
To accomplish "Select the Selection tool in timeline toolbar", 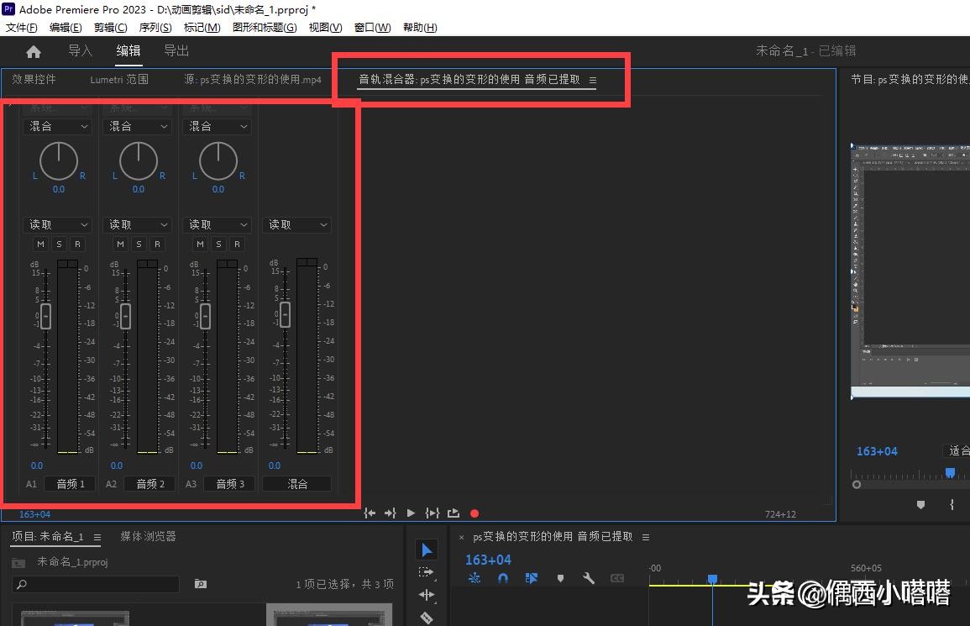I will 427,549.
